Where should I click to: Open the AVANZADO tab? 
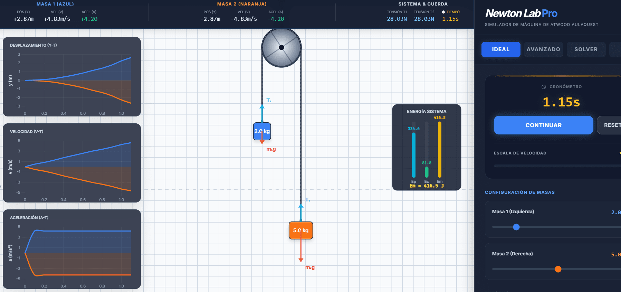[x=544, y=49]
